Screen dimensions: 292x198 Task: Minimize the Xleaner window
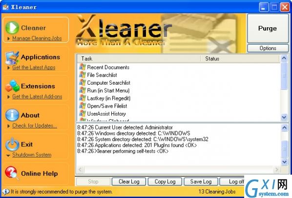click(264, 7)
